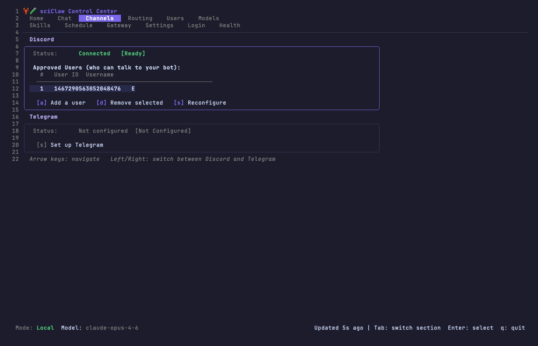Click Set up Telegram
538x346 pixels.
pos(70,145)
